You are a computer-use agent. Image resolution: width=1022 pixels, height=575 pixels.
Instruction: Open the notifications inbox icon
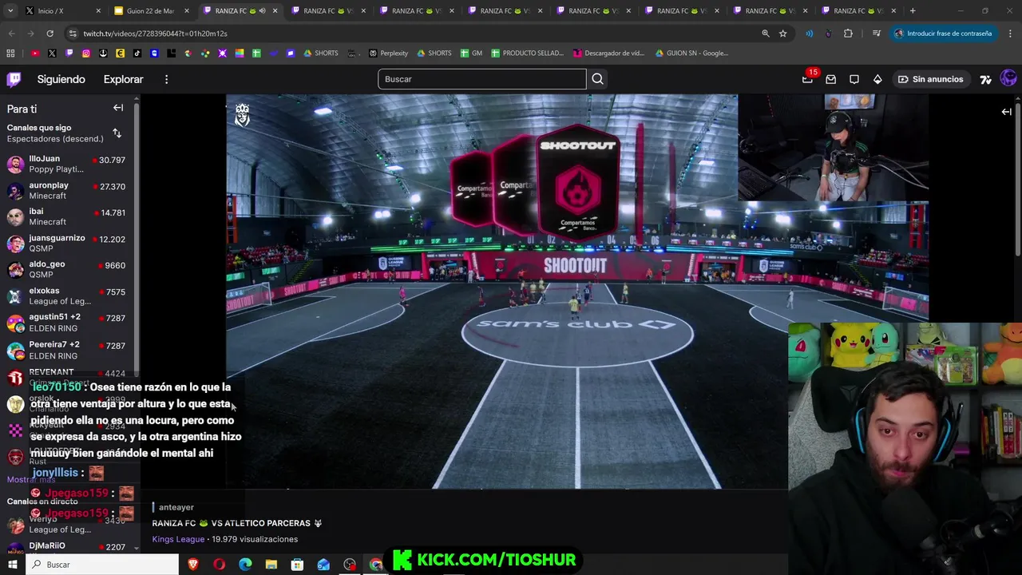[x=830, y=79]
